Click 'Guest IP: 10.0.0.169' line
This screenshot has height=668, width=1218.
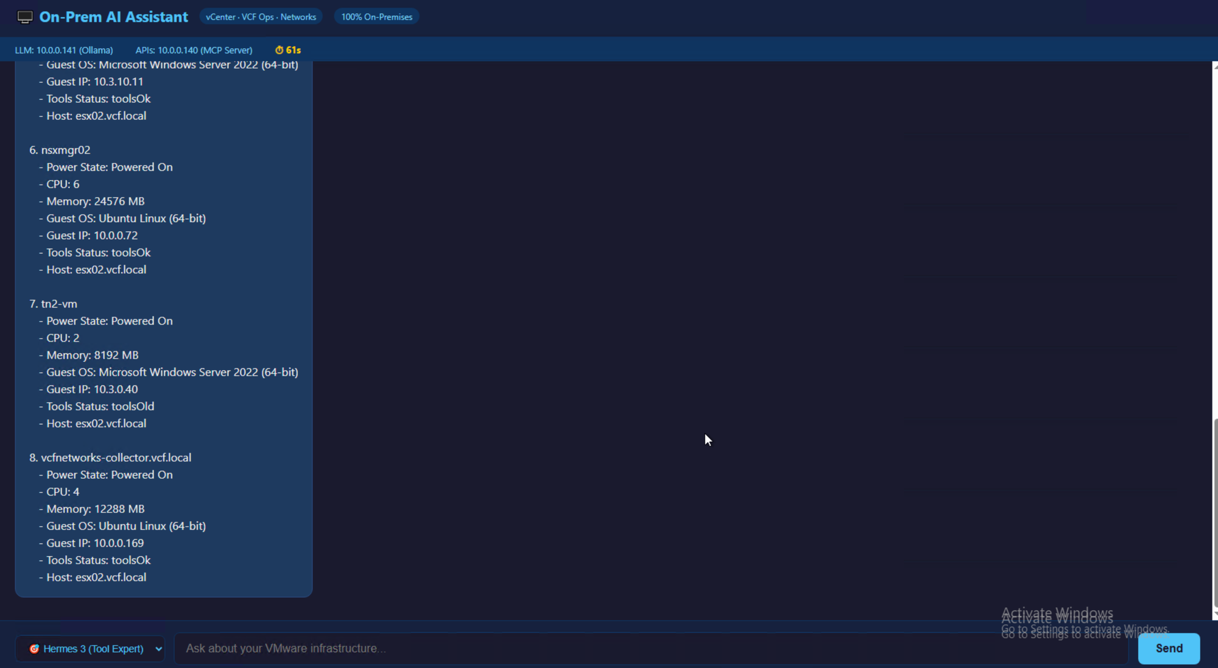(91, 543)
